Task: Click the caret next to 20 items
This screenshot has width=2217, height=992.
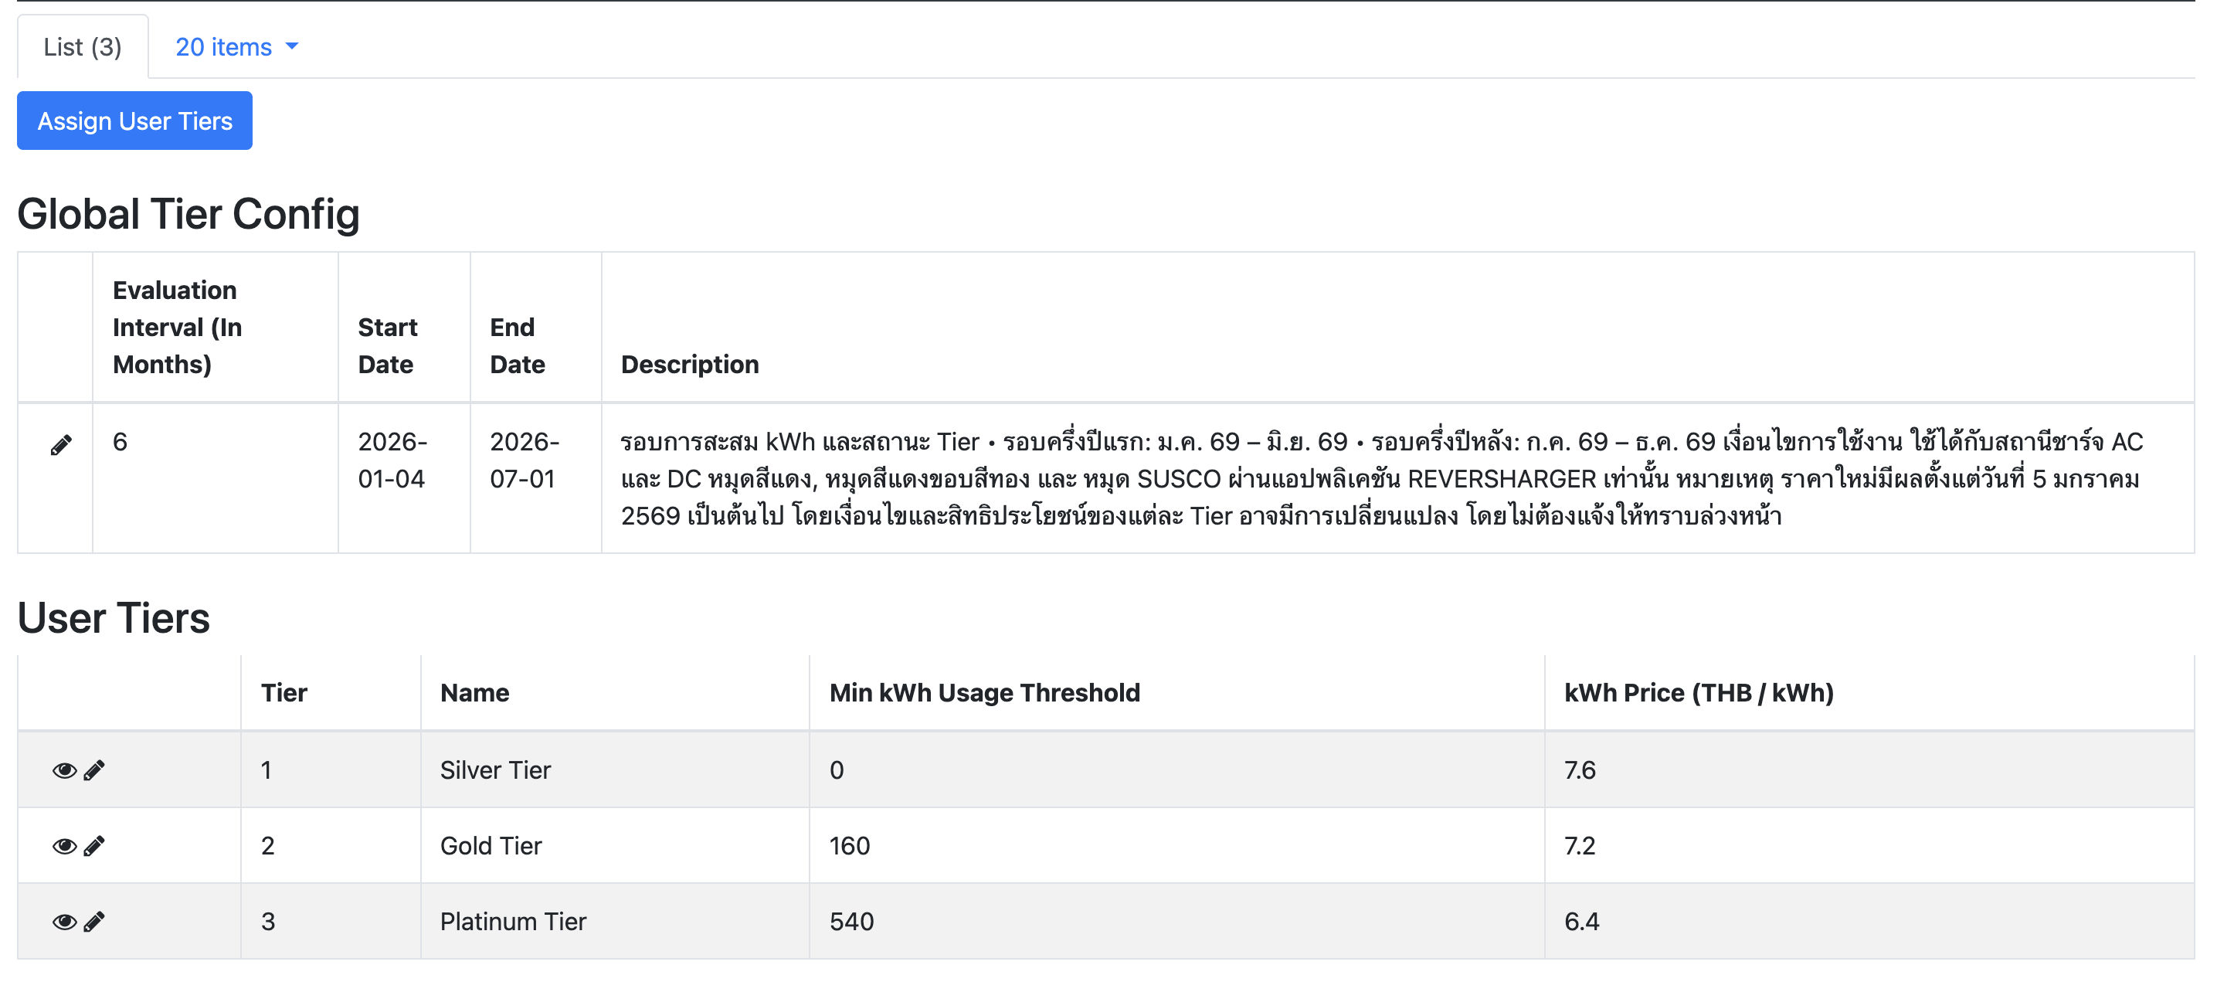Action: pyautogui.click(x=292, y=46)
